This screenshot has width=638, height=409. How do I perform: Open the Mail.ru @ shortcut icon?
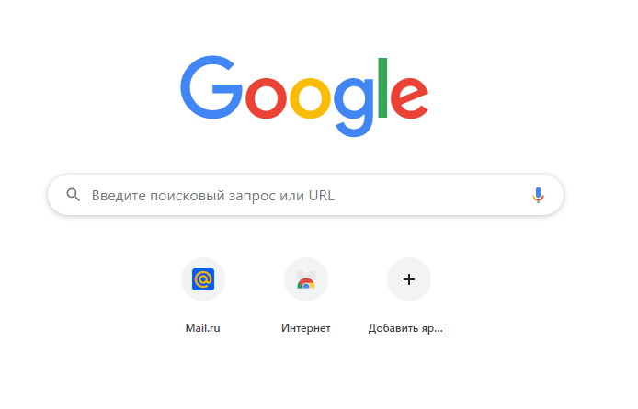point(203,279)
